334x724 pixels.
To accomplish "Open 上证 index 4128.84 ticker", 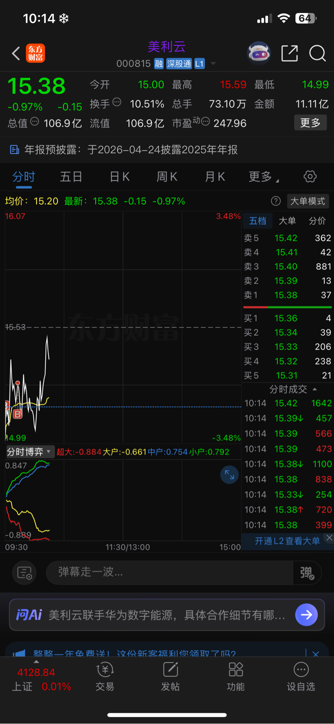I will [x=41, y=679].
